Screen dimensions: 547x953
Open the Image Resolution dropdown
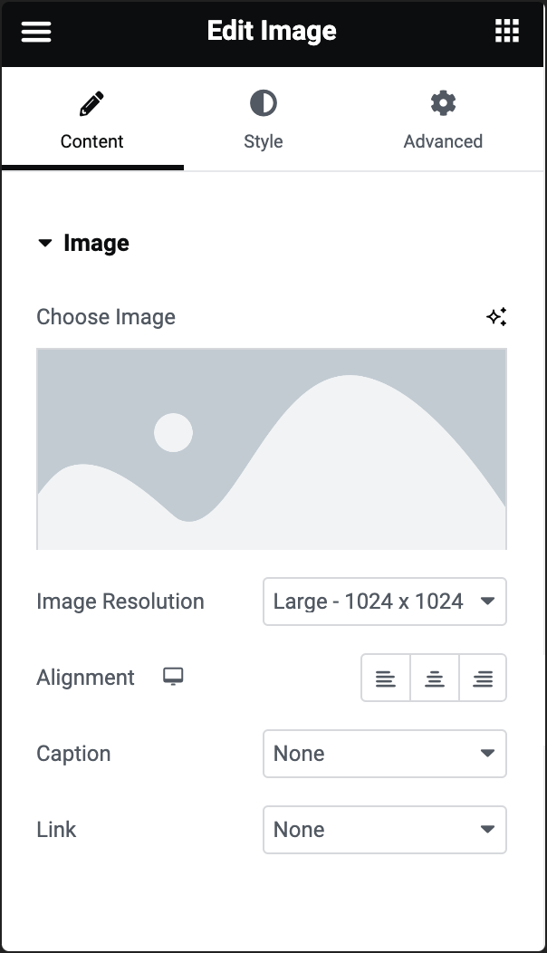[384, 602]
